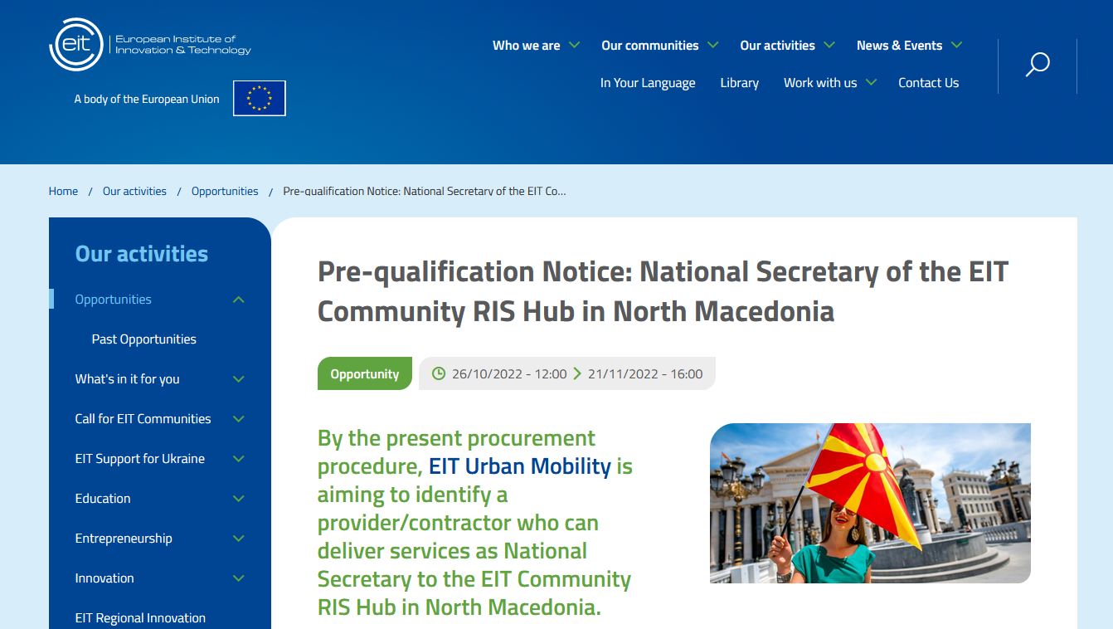Image resolution: width=1113 pixels, height=629 pixels.
Task: Go to Contact Us page
Action: (x=928, y=82)
